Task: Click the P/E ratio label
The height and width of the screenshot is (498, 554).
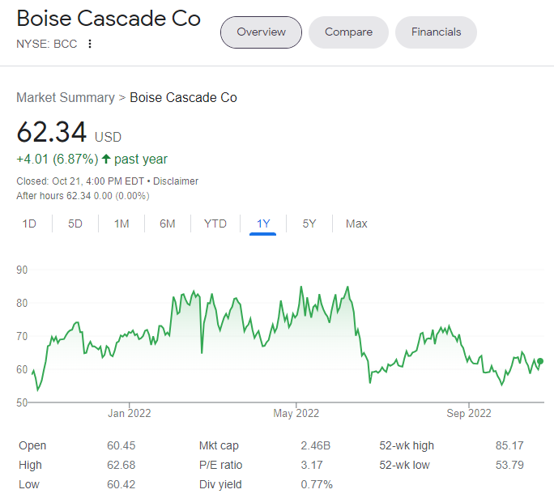Action: coord(221,465)
